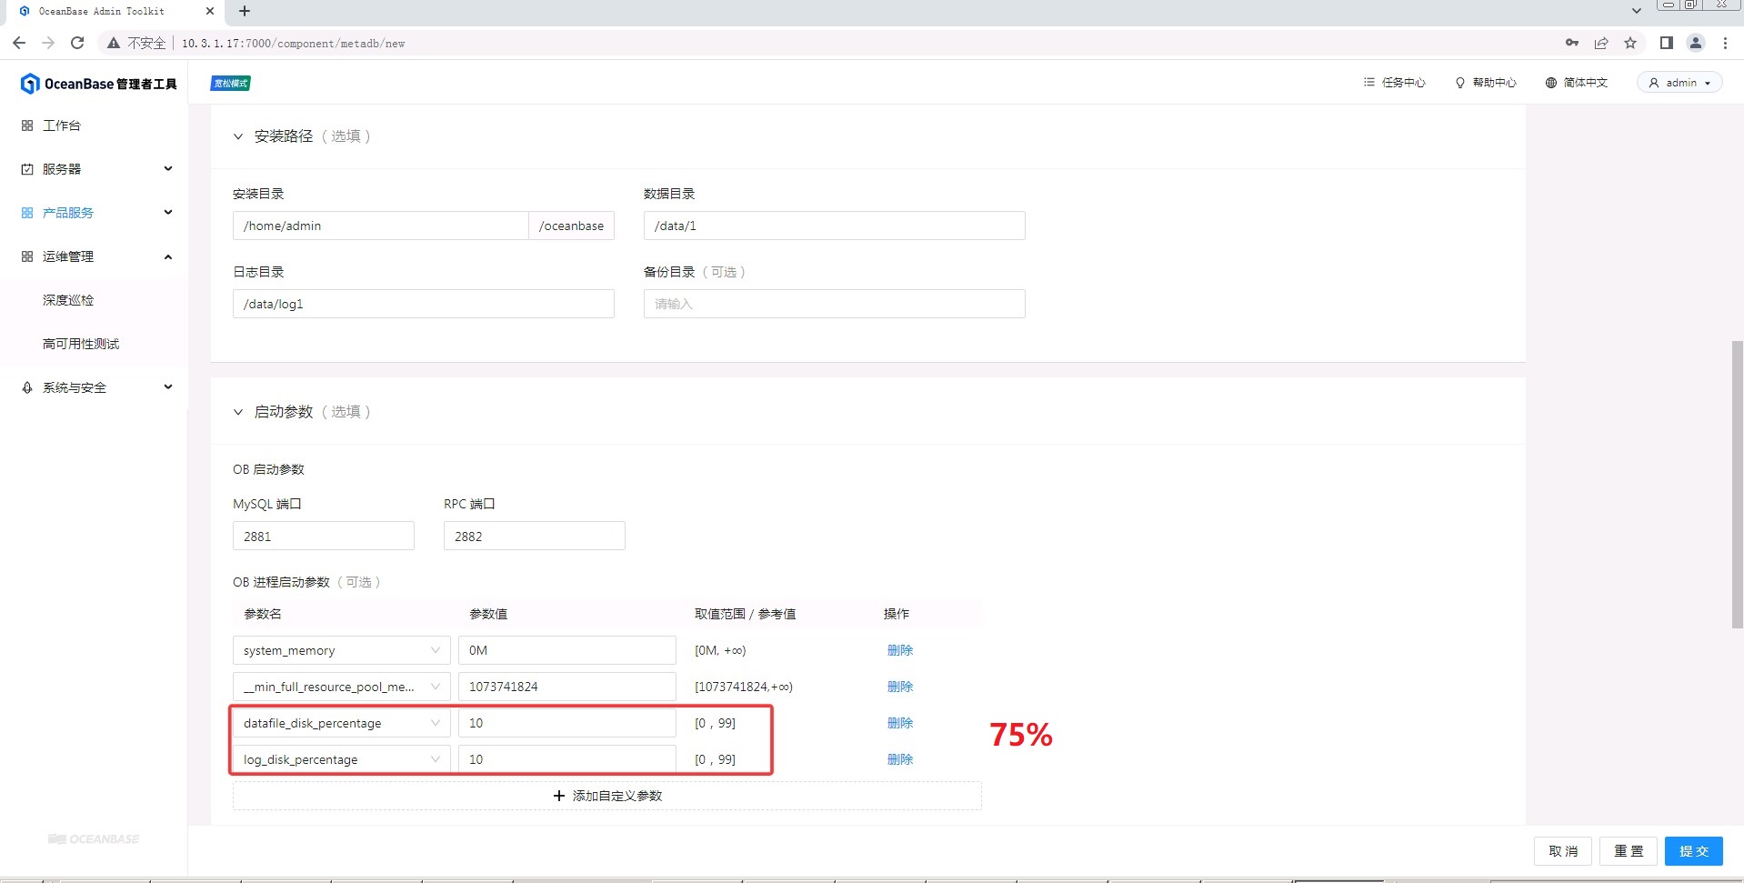This screenshot has width=1744, height=883.
Task: Click the admin user icon
Action: click(x=1654, y=83)
